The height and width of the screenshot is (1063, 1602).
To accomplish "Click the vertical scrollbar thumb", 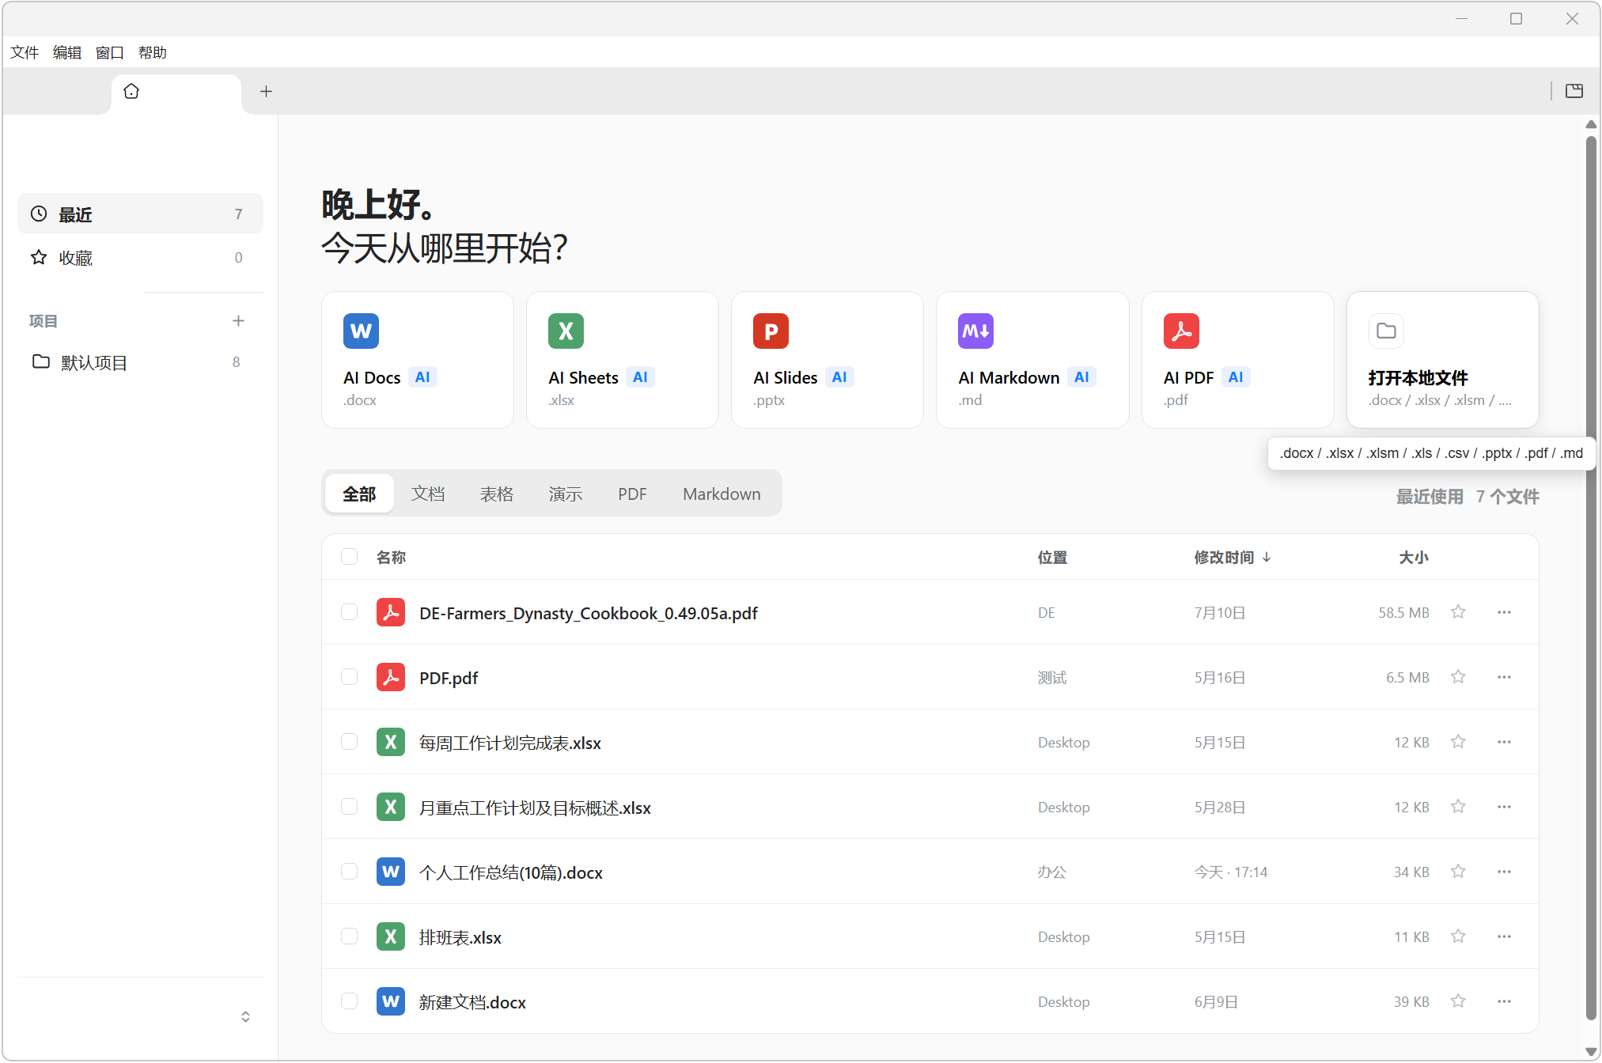I will [x=1591, y=577].
